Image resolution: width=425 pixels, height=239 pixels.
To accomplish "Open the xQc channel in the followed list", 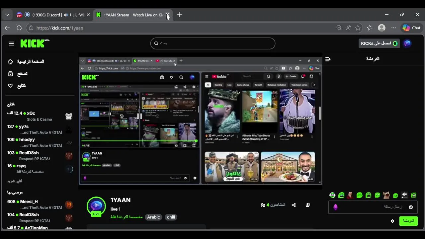I will click(x=40, y=116).
